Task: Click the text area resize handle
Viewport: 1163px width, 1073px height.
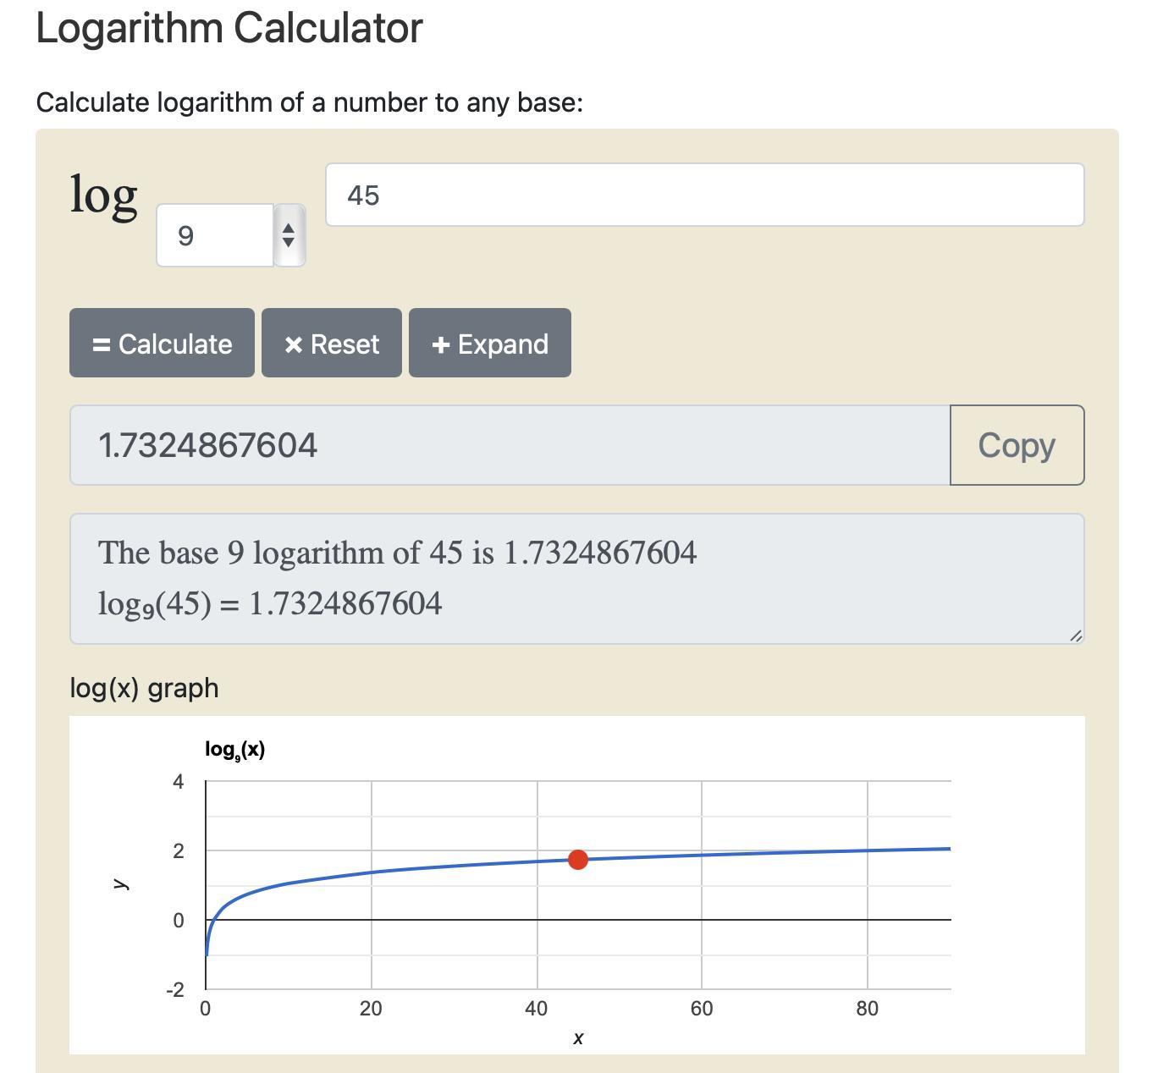Action: click(1075, 636)
